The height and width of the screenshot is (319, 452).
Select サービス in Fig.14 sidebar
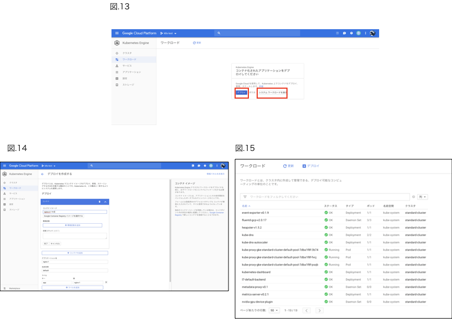[13, 193]
